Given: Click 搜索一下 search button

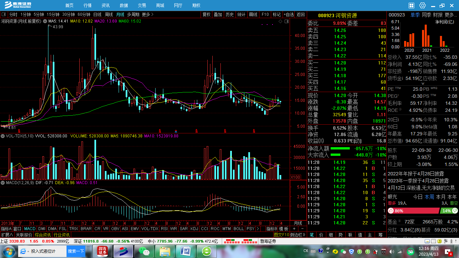Looking at the screenshot, I should point(76,251).
